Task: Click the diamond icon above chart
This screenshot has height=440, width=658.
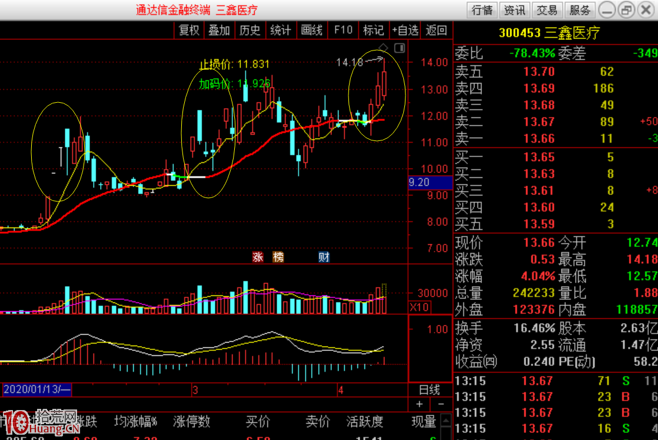Action: click(x=383, y=47)
